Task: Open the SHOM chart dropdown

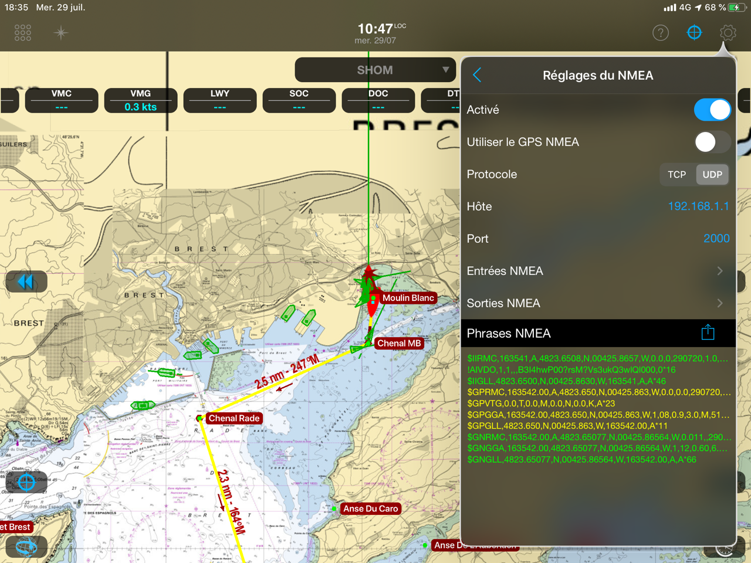Action: pos(375,70)
